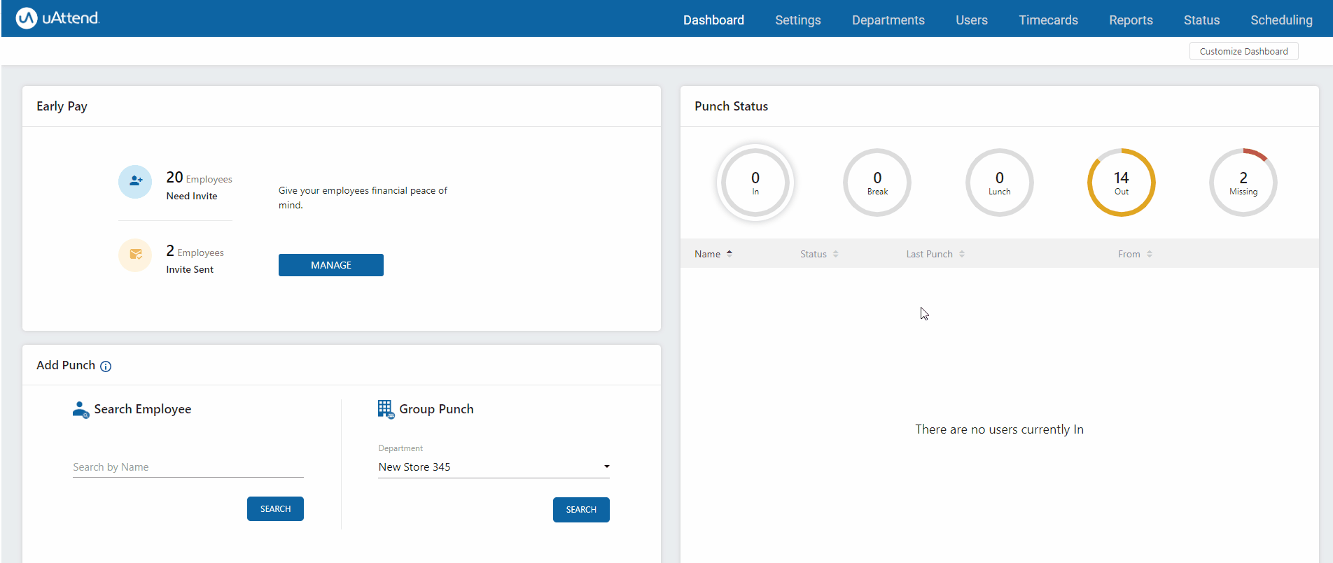Click the uAttend brand name text

pyautogui.click(x=71, y=18)
